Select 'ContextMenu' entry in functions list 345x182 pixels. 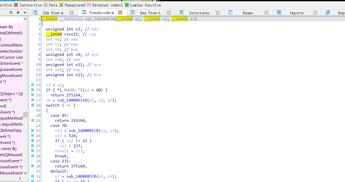click(x=11, y=45)
